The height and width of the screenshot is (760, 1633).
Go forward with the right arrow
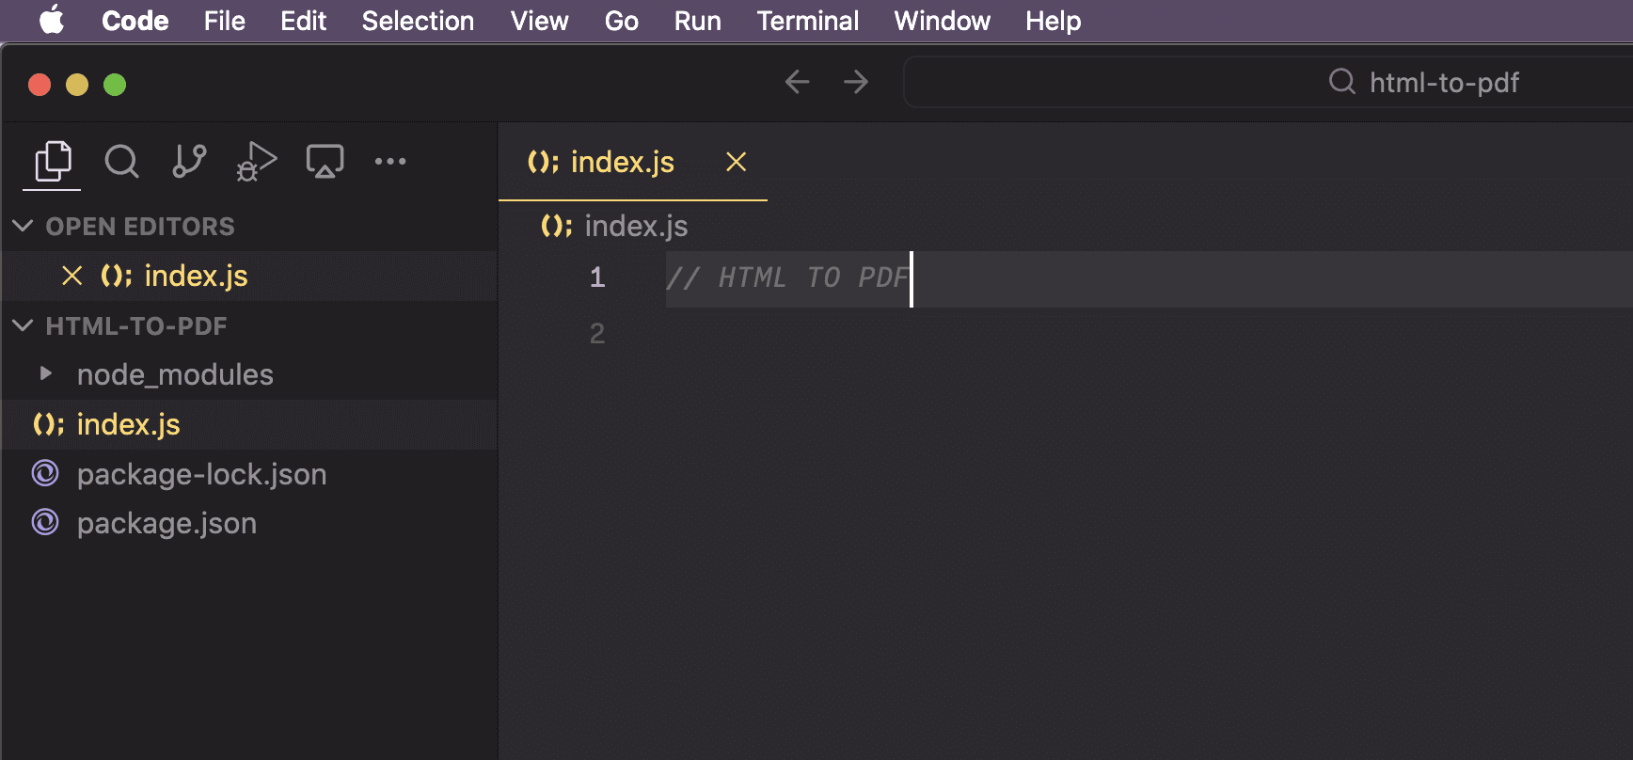(856, 82)
